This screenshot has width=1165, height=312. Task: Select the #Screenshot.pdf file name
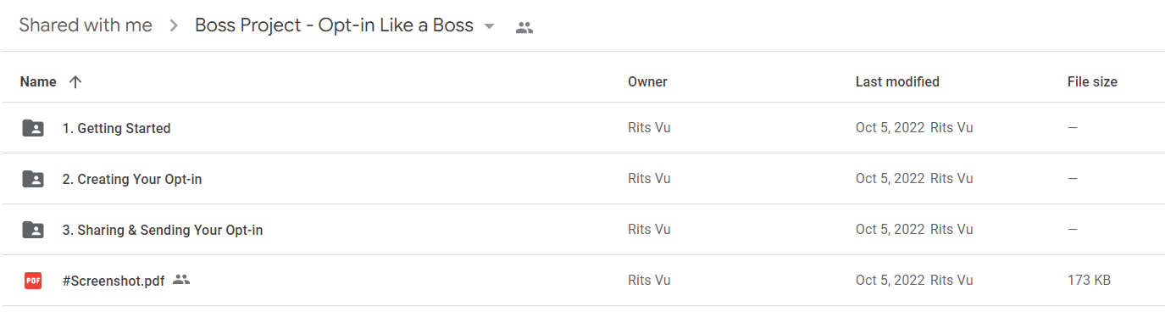pyautogui.click(x=114, y=281)
